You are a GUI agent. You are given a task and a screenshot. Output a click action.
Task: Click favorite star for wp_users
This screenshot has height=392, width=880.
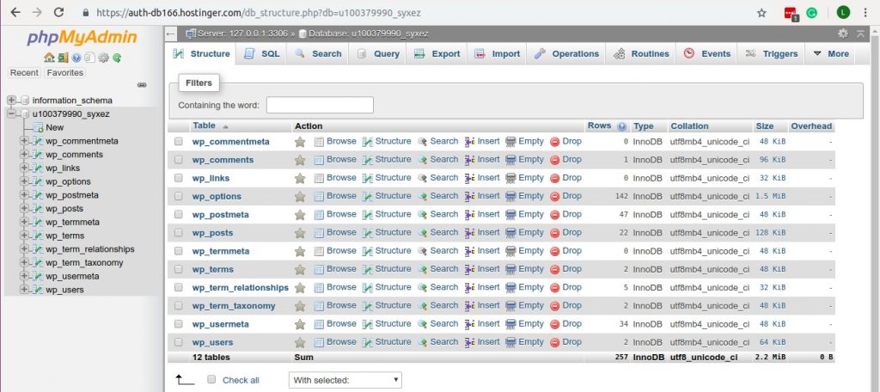pyautogui.click(x=300, y=342)
